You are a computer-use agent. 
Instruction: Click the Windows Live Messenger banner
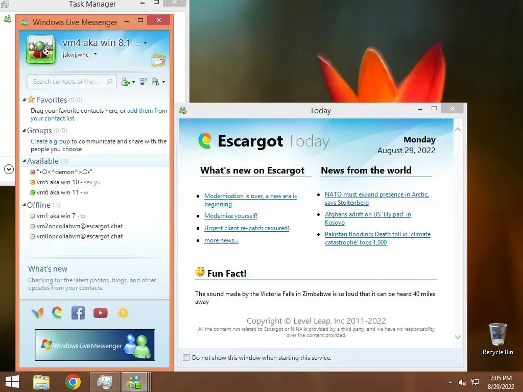click(x=94, y=346)
